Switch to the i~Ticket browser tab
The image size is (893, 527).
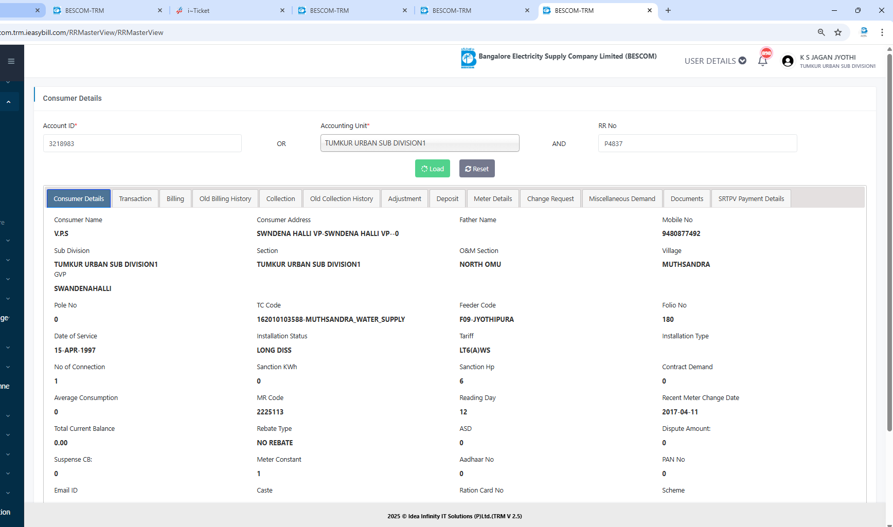point(226,10)
